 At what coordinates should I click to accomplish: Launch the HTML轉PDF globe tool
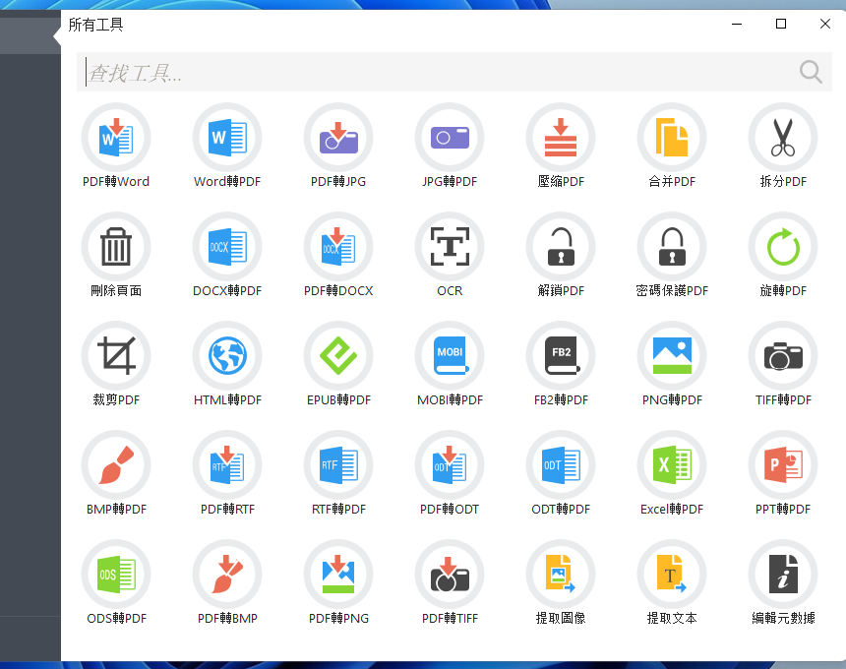click(227, 356)
